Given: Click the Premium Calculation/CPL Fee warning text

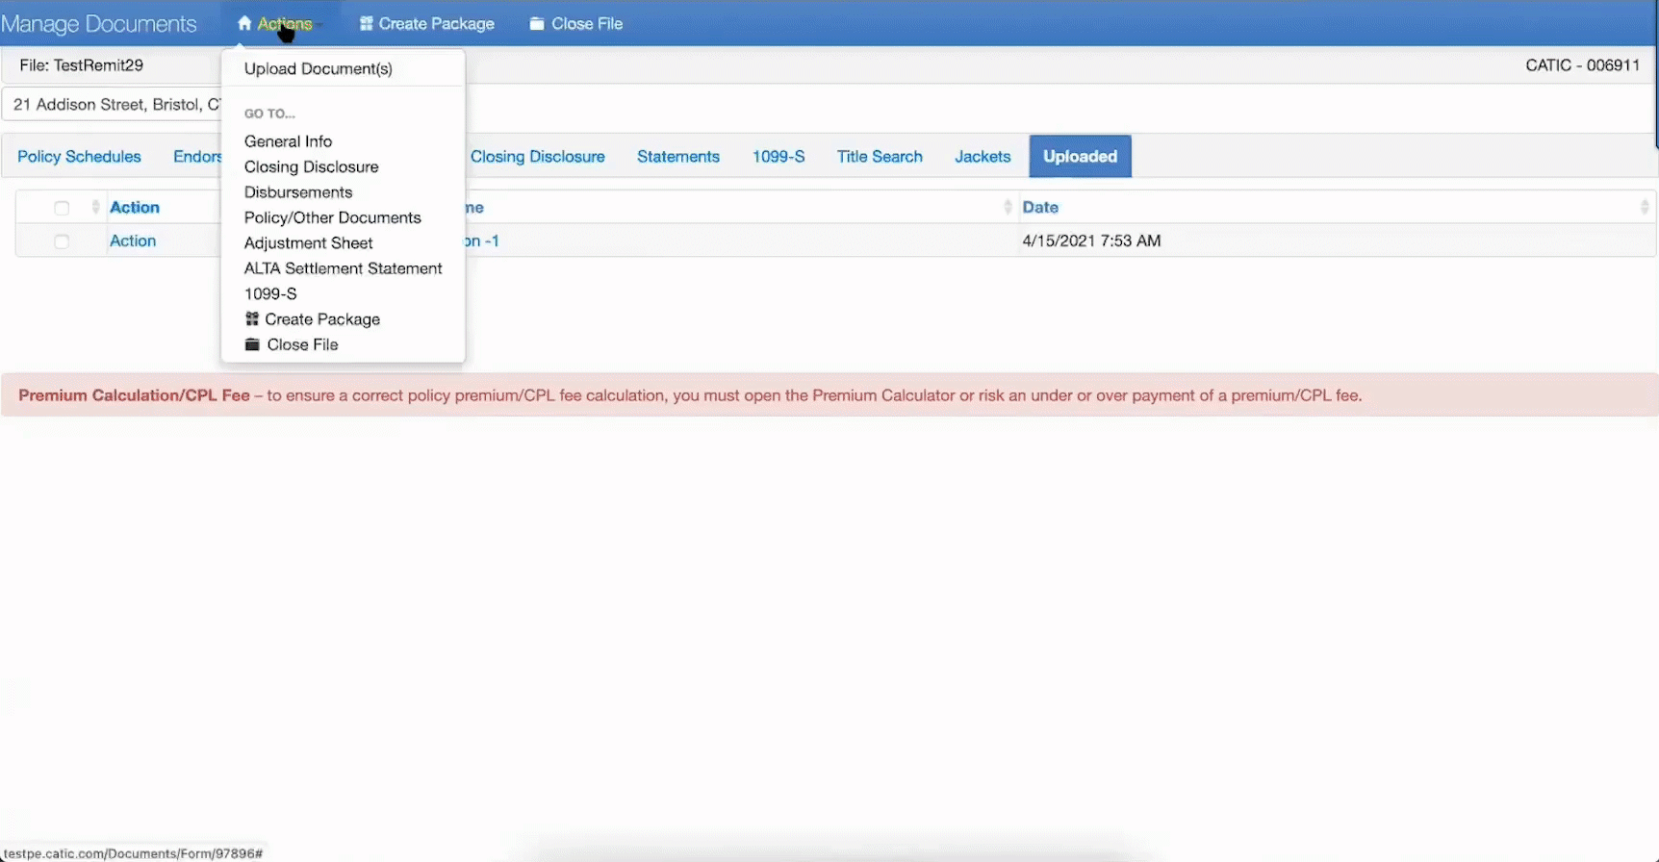Looking at the screenshot, I should pos(690,395).
